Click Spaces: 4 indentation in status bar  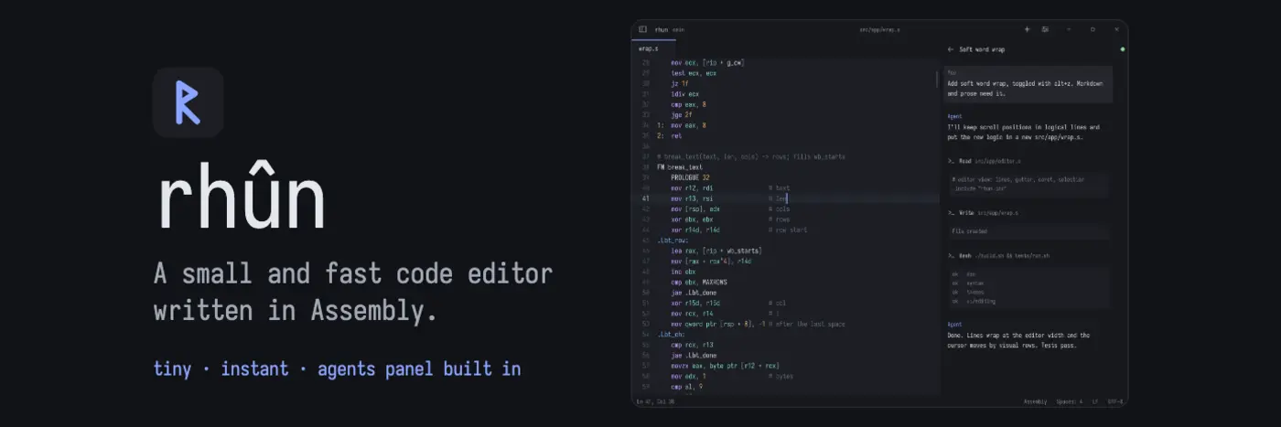point(1069,401)
